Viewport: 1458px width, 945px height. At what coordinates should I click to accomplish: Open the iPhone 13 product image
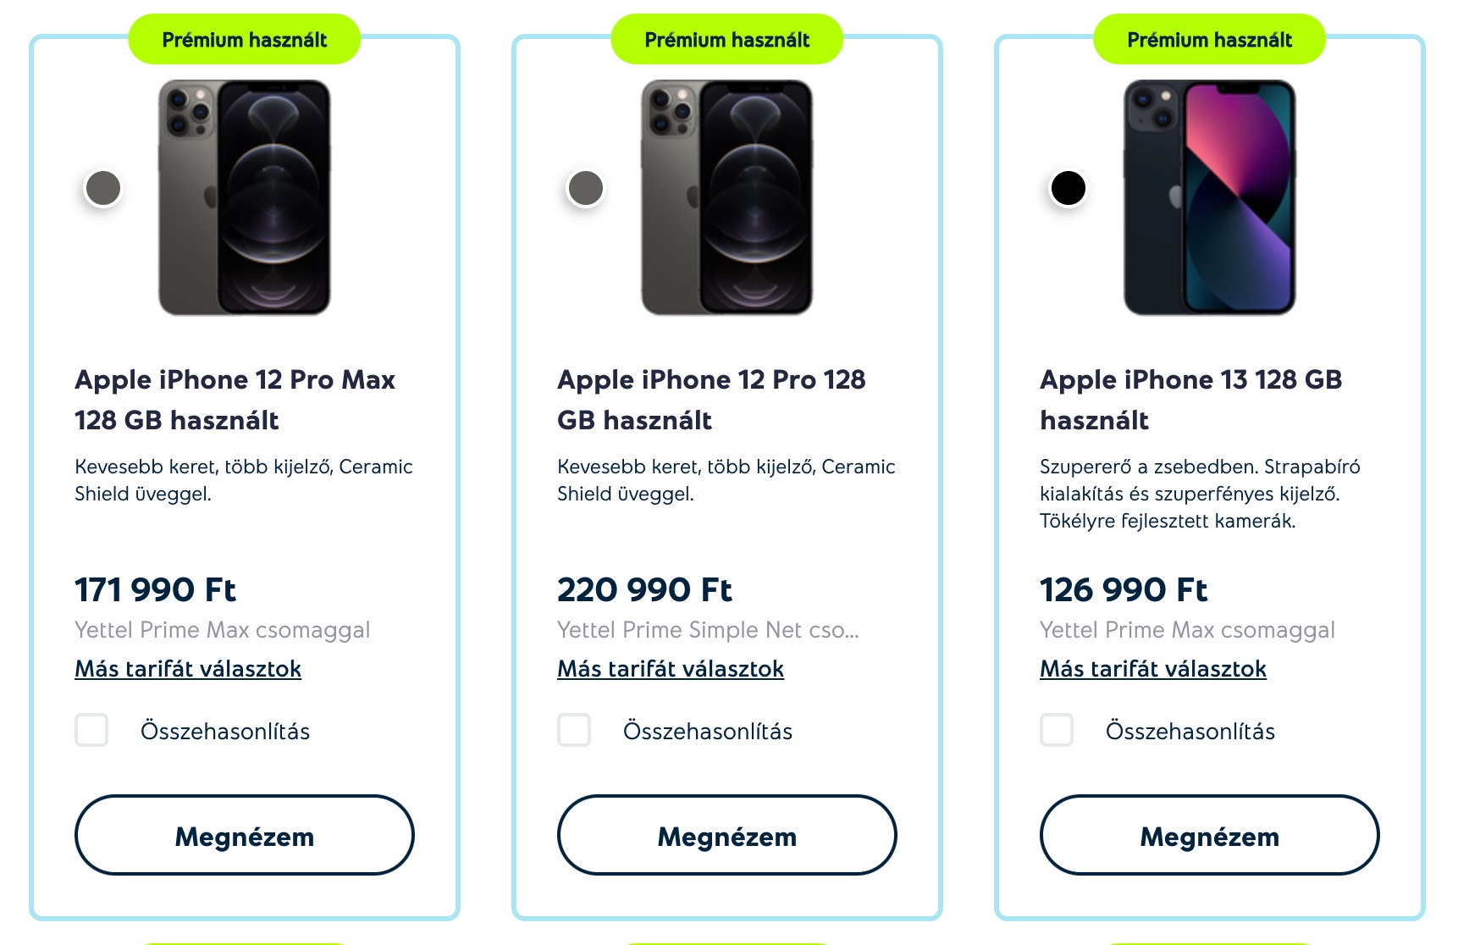pos(1209,197)
